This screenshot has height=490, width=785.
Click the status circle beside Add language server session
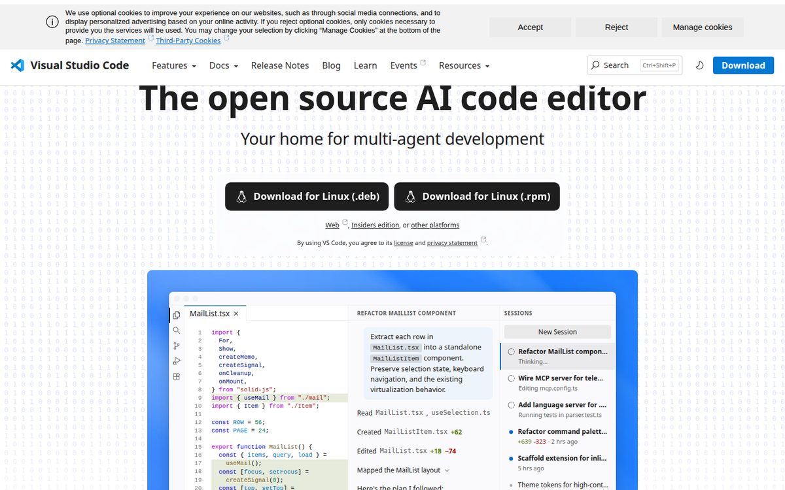click(512, 405)
